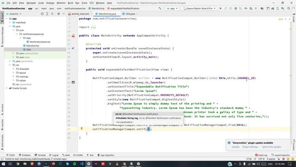Open VS Code from the taskbar
The width and height of the screenshot is (296, 167).
(x=81, y=164)
